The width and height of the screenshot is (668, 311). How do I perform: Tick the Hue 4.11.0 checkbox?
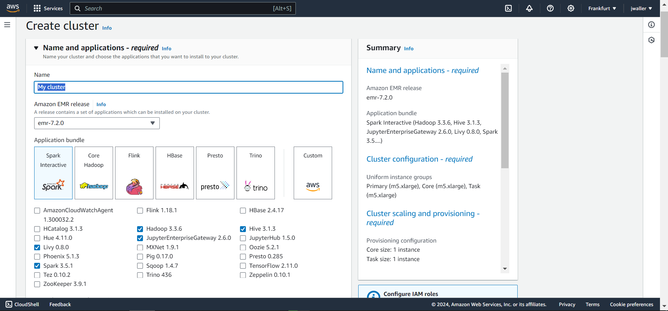(37, 238)
